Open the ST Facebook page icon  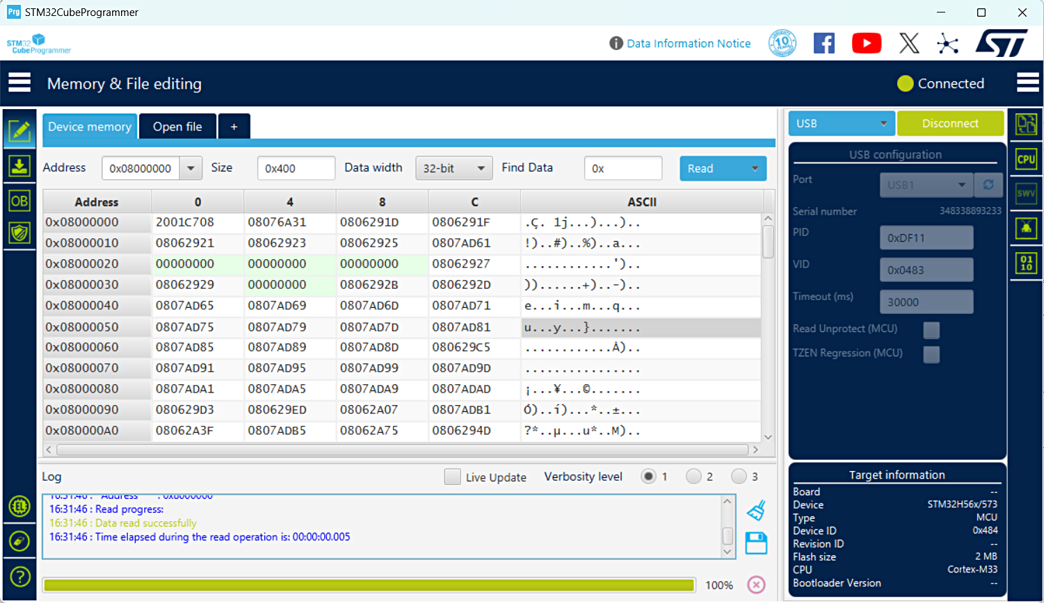(824, 43)
